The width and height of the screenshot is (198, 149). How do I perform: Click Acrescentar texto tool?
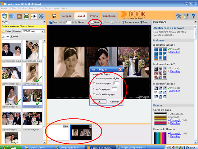coord(130,22)
